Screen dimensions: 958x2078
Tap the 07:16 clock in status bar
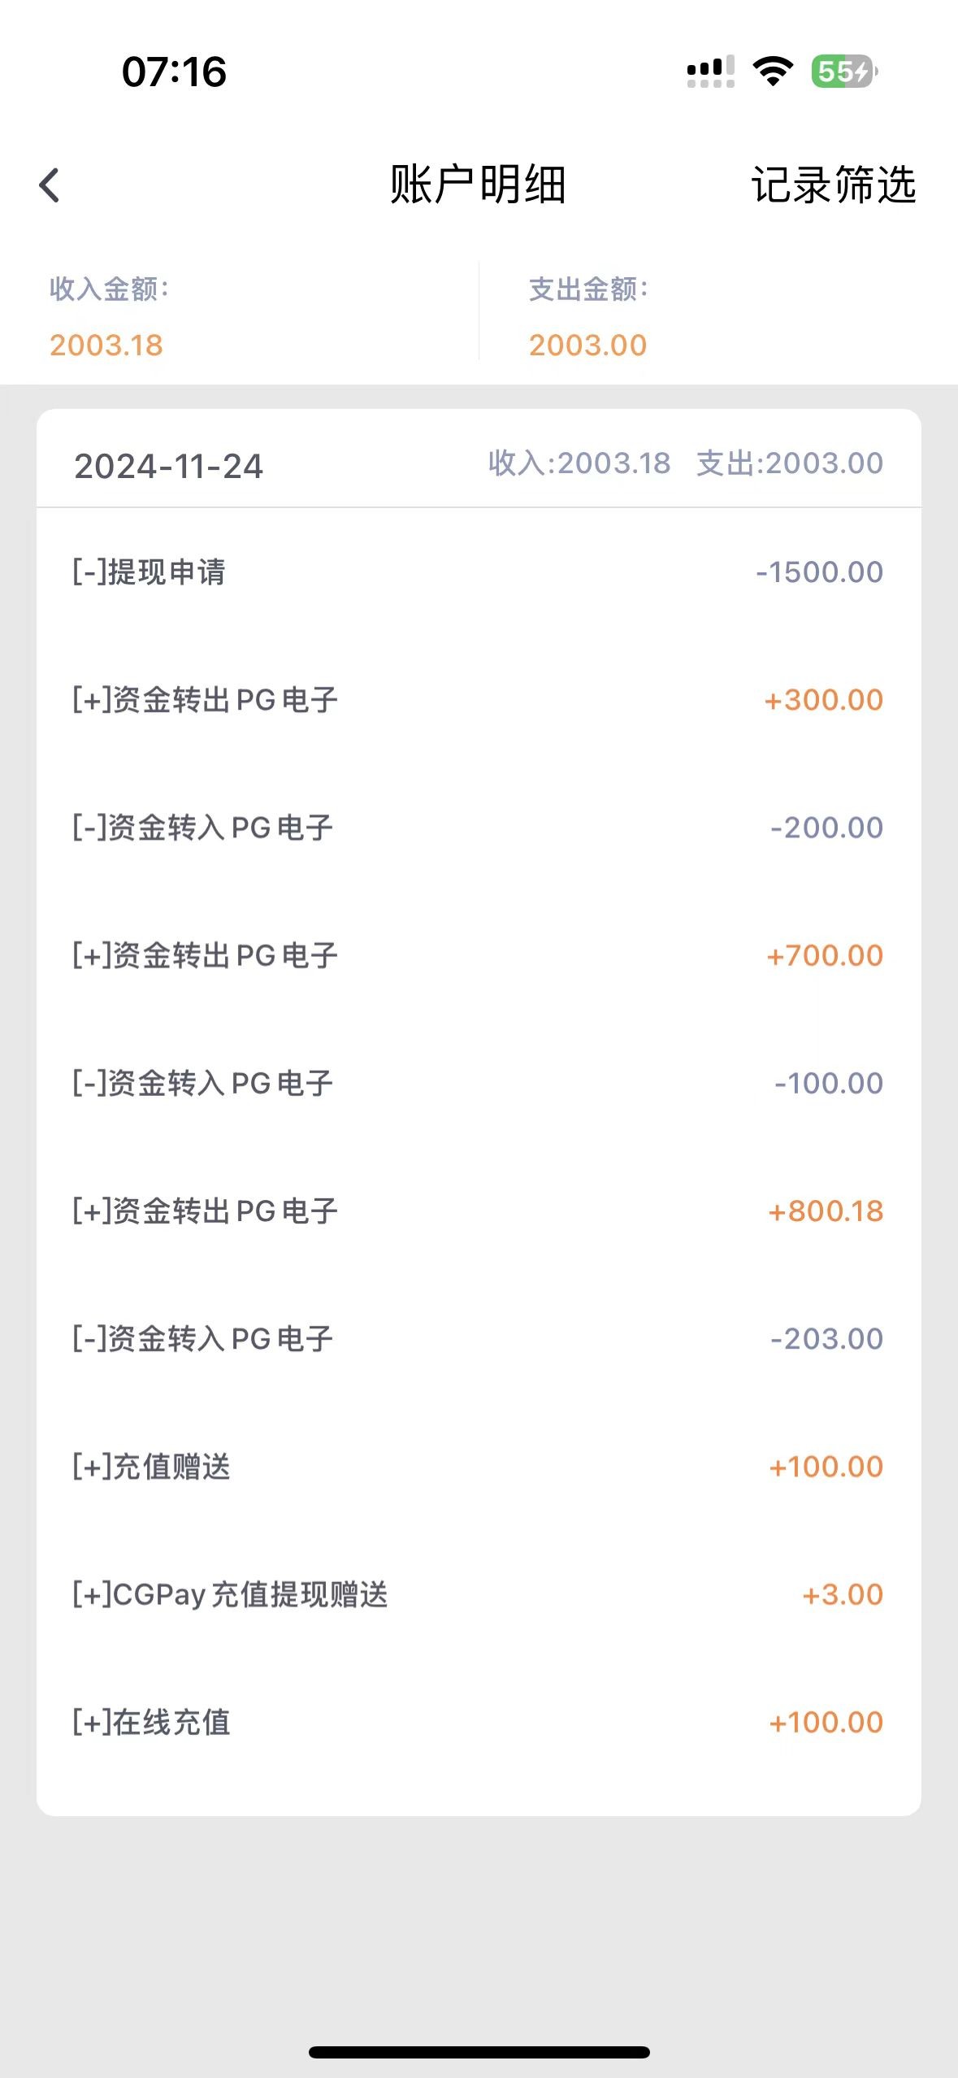point(174,72)
